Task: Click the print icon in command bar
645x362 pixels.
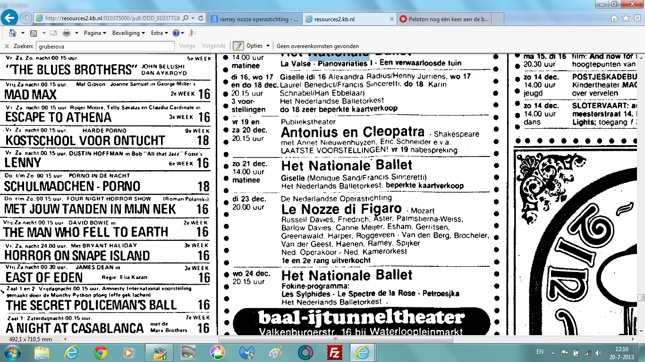Action: (67, 33)
